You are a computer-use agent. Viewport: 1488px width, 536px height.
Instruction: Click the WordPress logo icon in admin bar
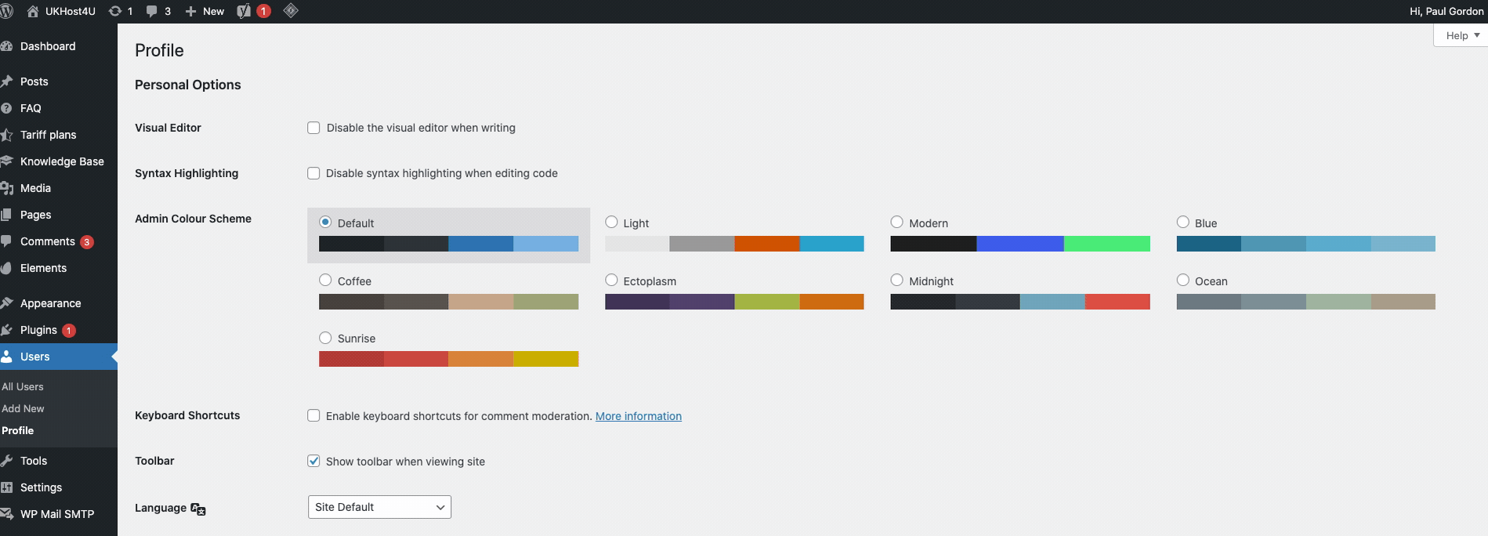(x=6, y=11)
